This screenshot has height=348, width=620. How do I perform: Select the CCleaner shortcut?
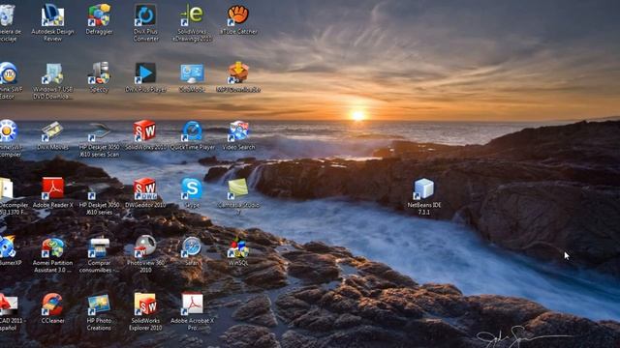(x=52, y=305)
